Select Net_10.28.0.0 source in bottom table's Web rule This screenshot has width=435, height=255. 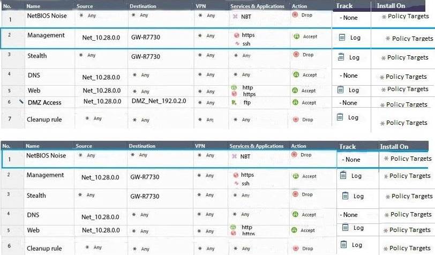point(101,231)
